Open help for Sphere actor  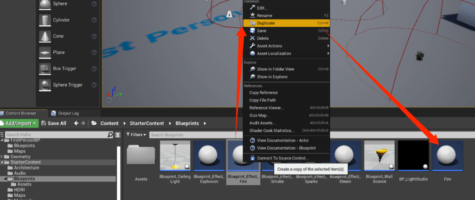tap(94, 4)
